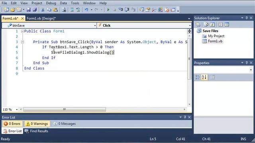Click the Copy toolbar icon
The height and width of the screenshot is (143, 255).
(x=49, y=10)
